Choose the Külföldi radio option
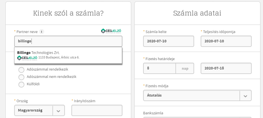263x118 pixels. [x=21, y=84]
